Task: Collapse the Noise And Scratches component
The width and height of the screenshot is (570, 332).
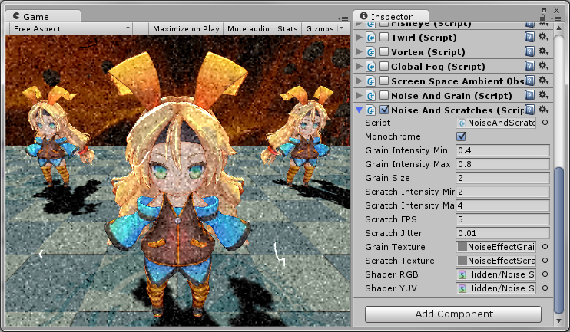Action: pyautogui.click(x=360, y=110)
